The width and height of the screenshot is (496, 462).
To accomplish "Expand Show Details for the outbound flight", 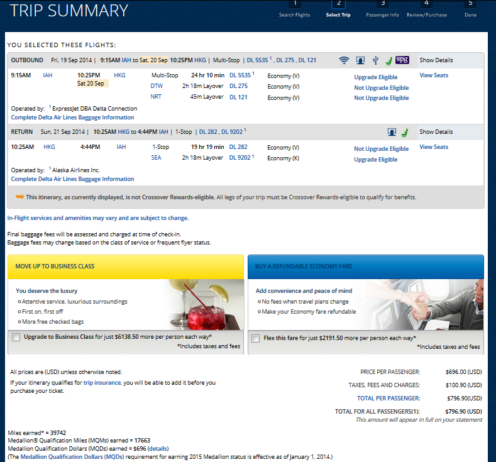I will pyautogui.click(x=436, y=60).
